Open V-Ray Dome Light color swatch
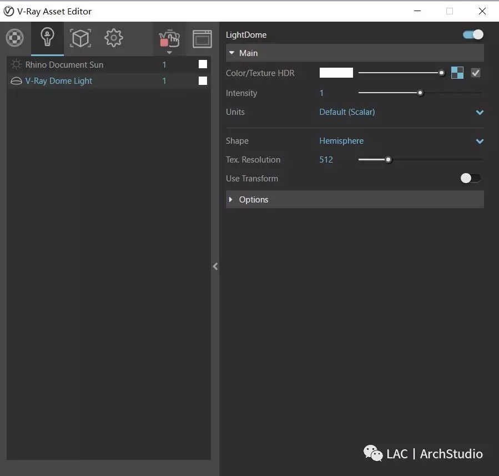The image size is (499, 476). click(203, 81)
